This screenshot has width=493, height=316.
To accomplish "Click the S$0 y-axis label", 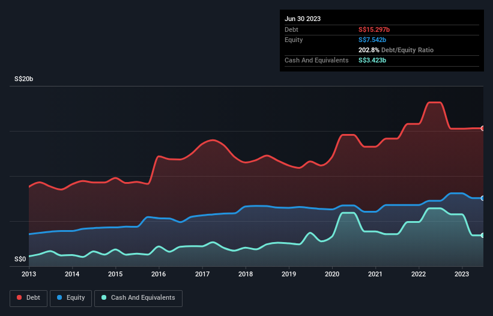I will pos(20,259).
